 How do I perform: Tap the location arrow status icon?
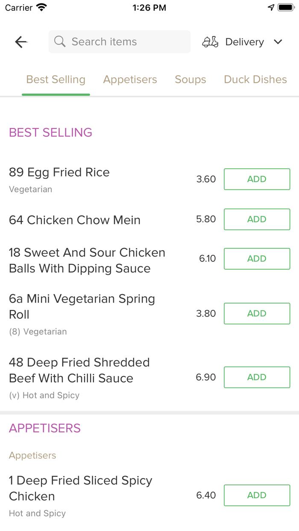(x=271, y=7)
